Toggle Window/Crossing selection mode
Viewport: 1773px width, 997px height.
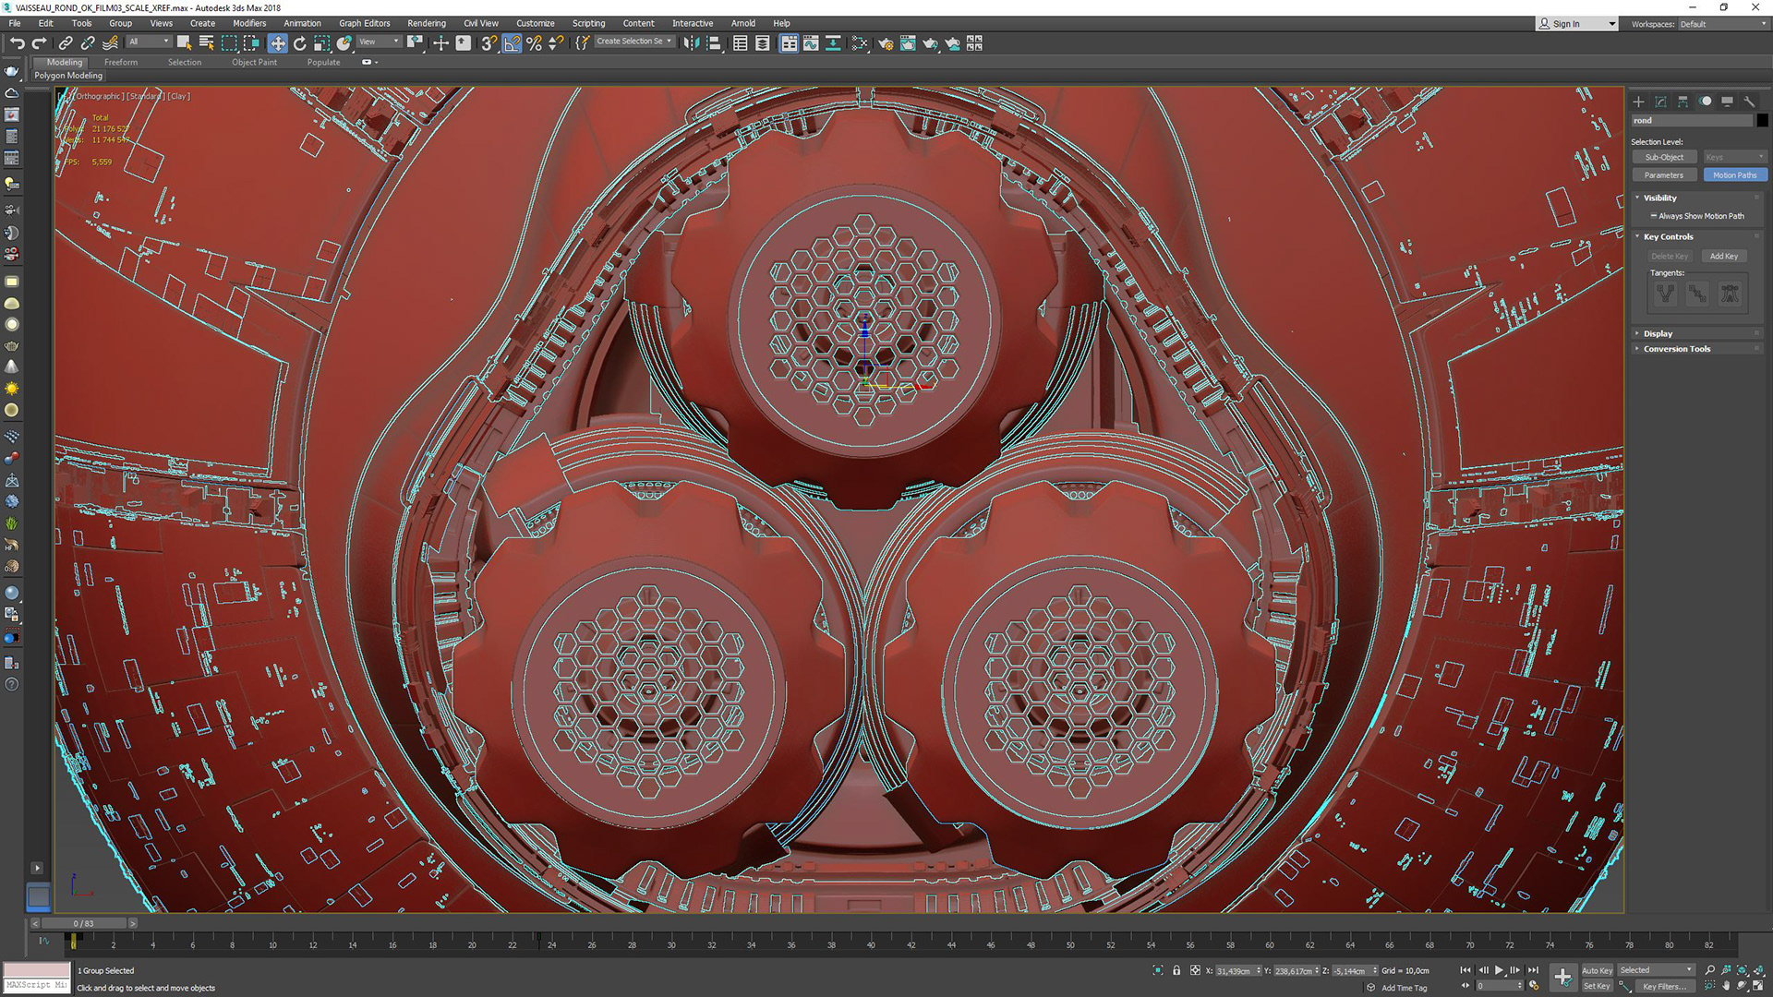coord(251,43)
